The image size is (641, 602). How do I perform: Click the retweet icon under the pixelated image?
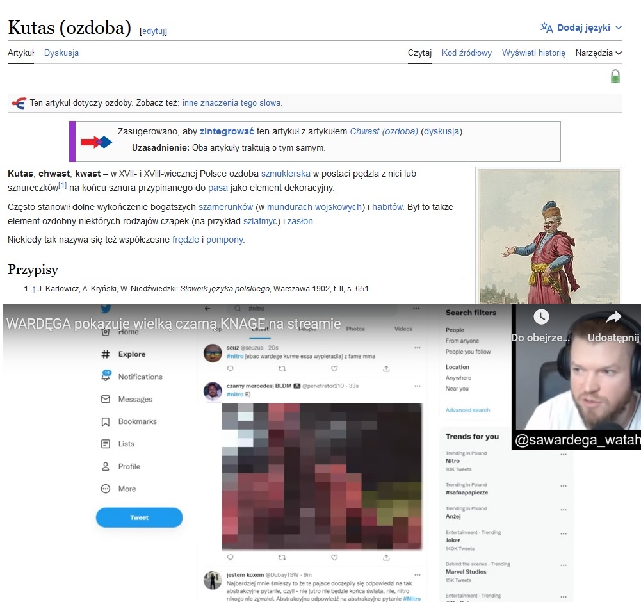(x=282, y=557)
